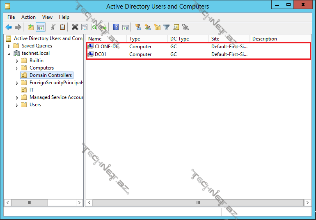Select the Saved Queries folder
316x220 pixels.
(37, 46)
